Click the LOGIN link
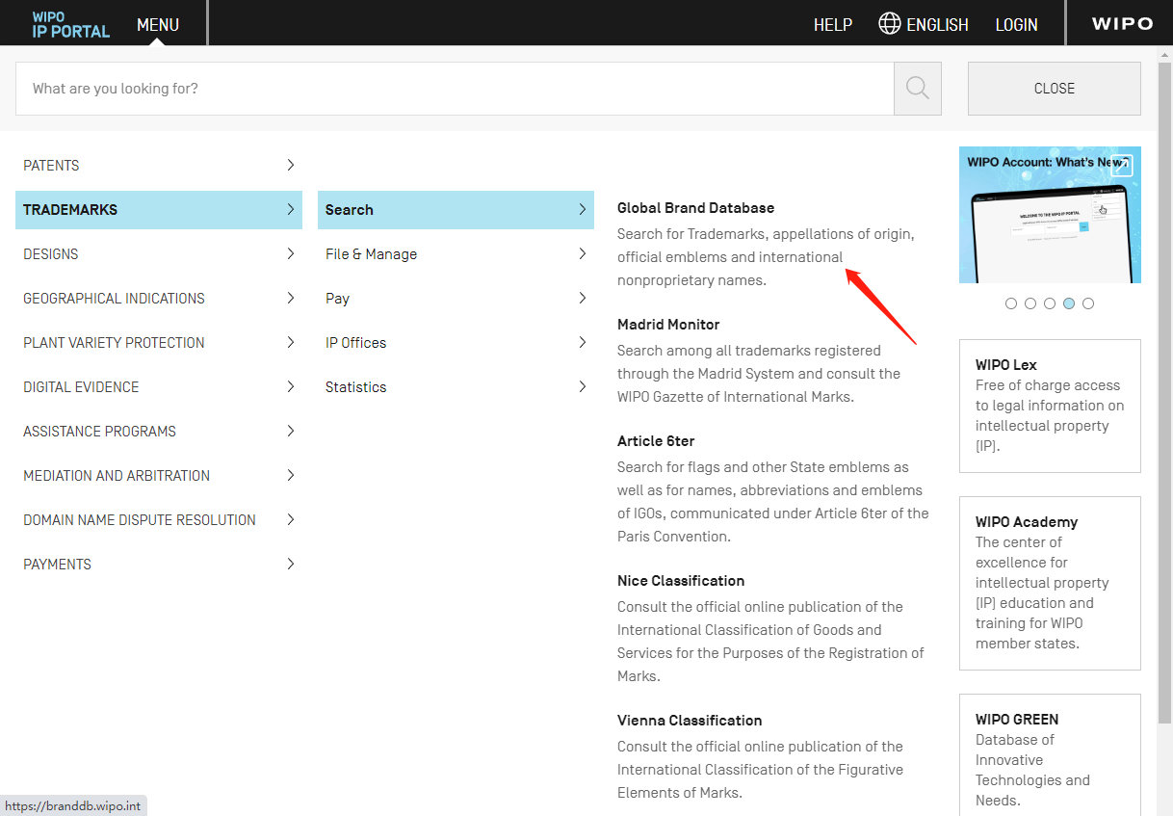This screenshot has height=816, width=1173. pyautogui.click(x=1016, y=25)
